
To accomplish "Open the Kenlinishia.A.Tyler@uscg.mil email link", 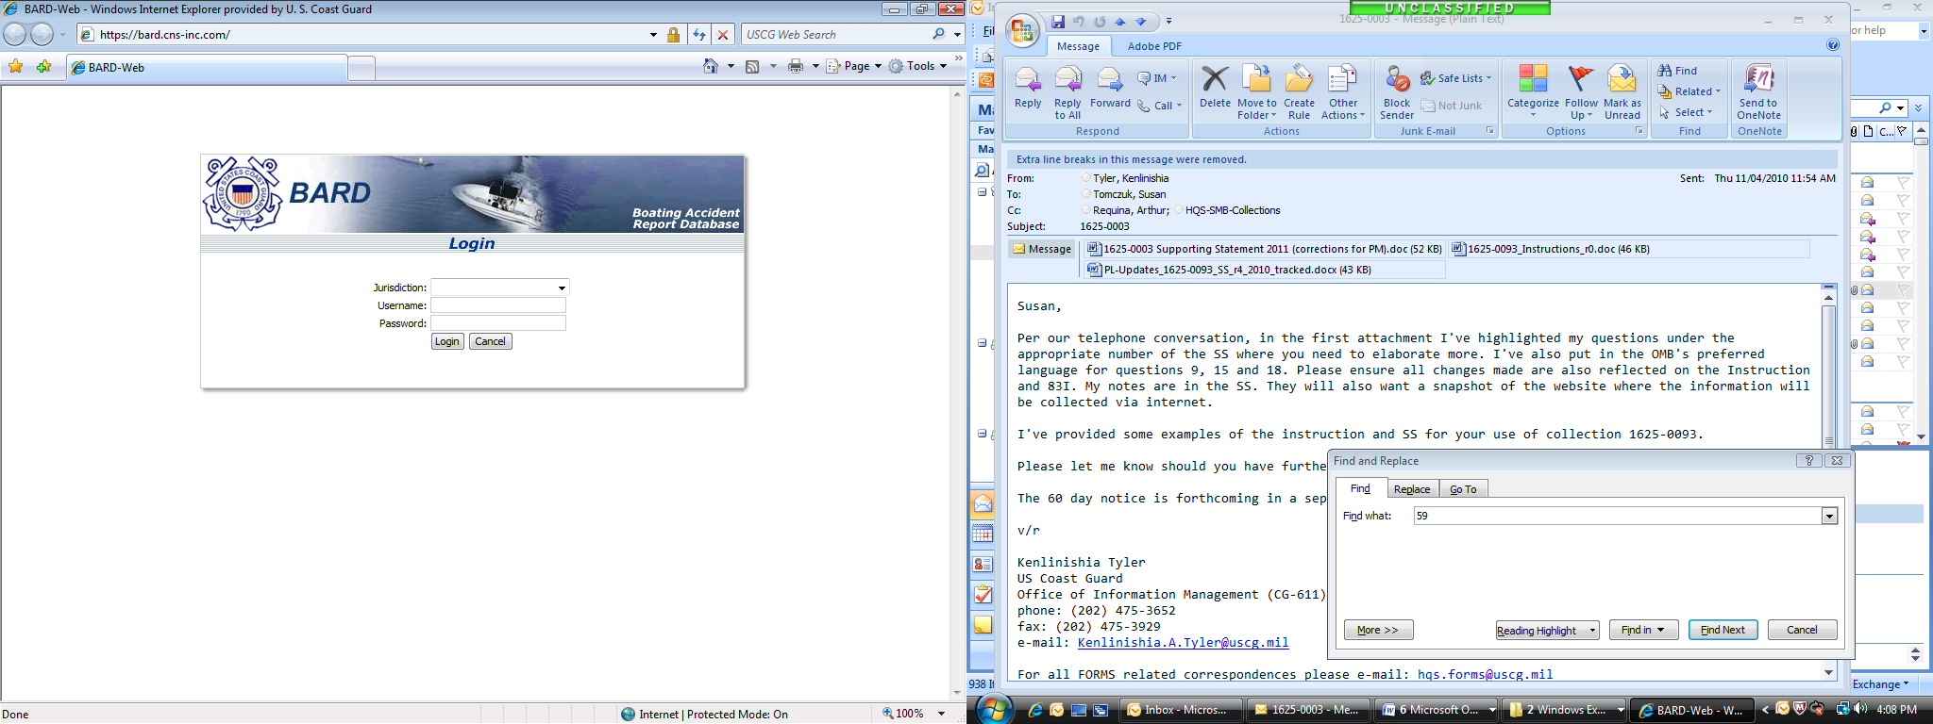I will (1183, 642).
